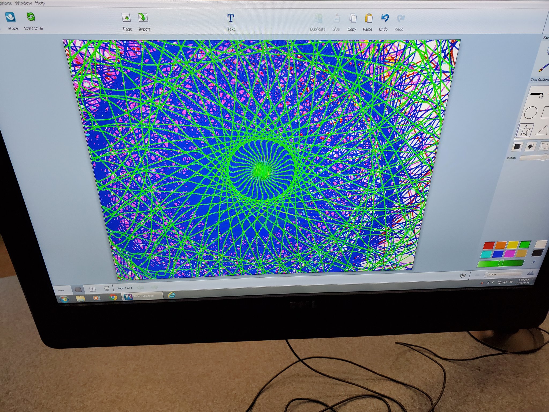Viewport: 549px width, 412px height.
Task: Select the solid fill square option
Action: coord(517,146)
